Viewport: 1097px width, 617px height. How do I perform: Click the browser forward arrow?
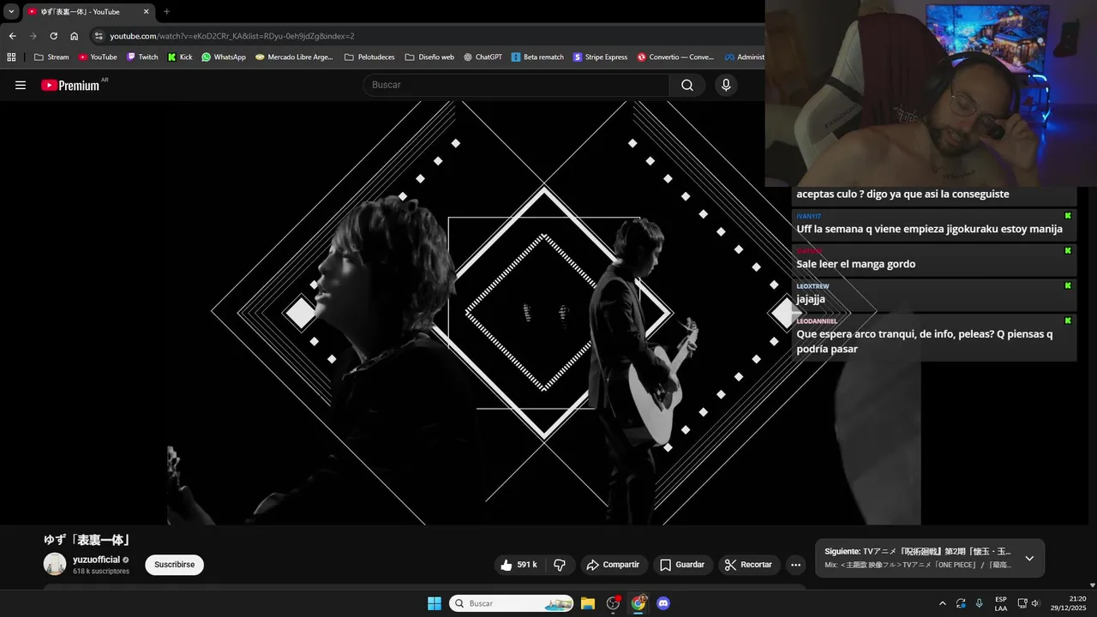tap(33, 36)
